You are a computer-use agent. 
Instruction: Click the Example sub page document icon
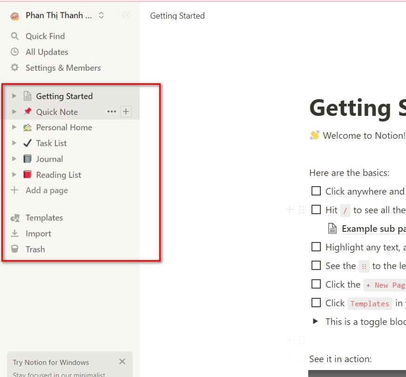coord(332,229)
